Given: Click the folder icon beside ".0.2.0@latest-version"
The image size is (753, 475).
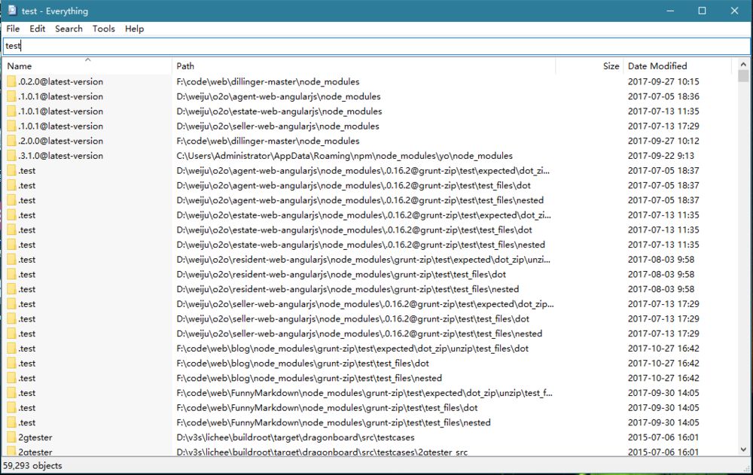Looking at the screenshot, I should click(x=11, y=81).
